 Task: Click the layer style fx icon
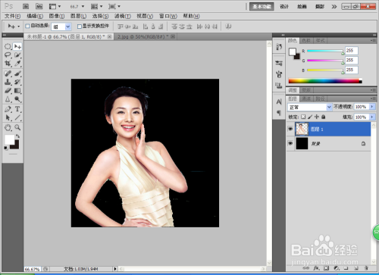coord(316,268)
